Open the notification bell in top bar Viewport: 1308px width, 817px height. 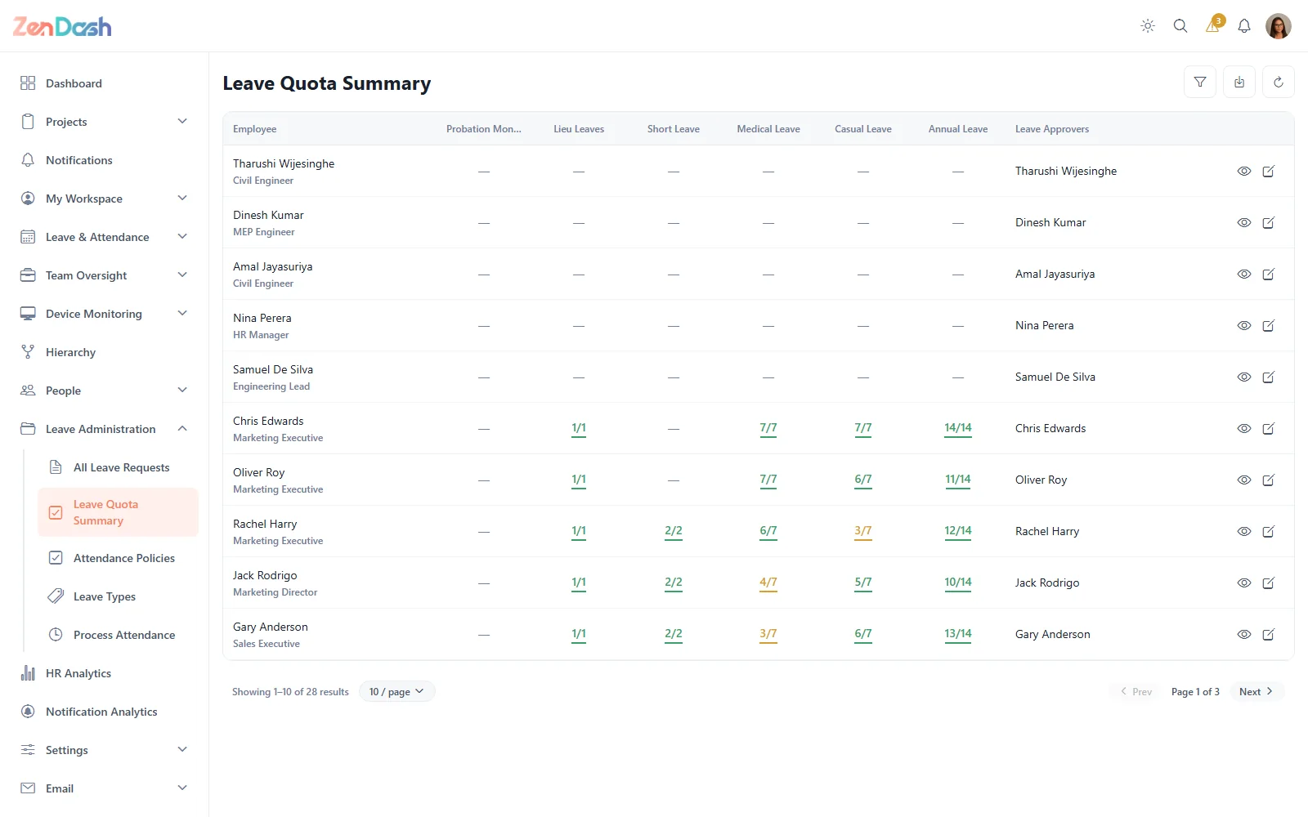pyautogui.click(x=1244, y=26)
